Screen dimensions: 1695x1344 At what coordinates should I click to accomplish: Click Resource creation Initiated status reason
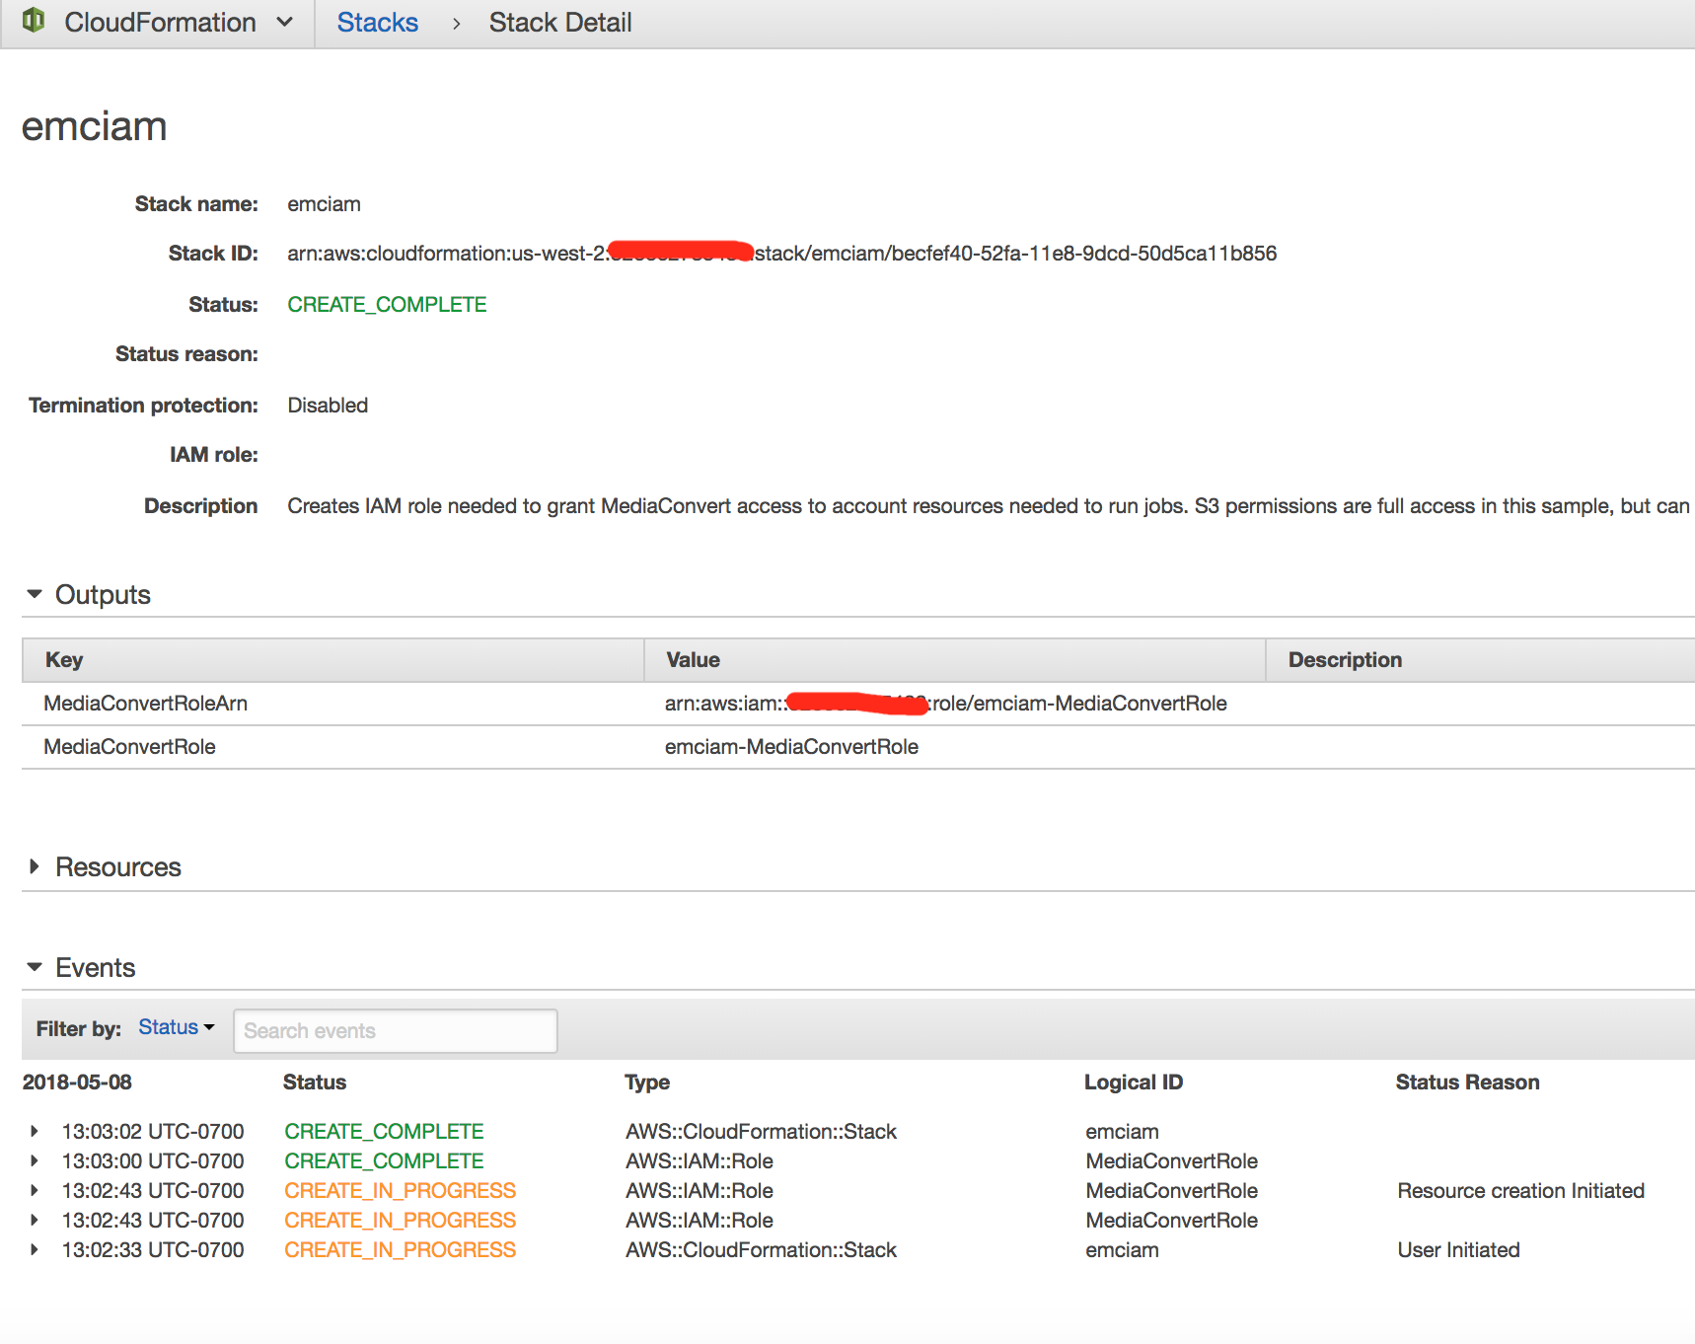click(1520, 1190)
